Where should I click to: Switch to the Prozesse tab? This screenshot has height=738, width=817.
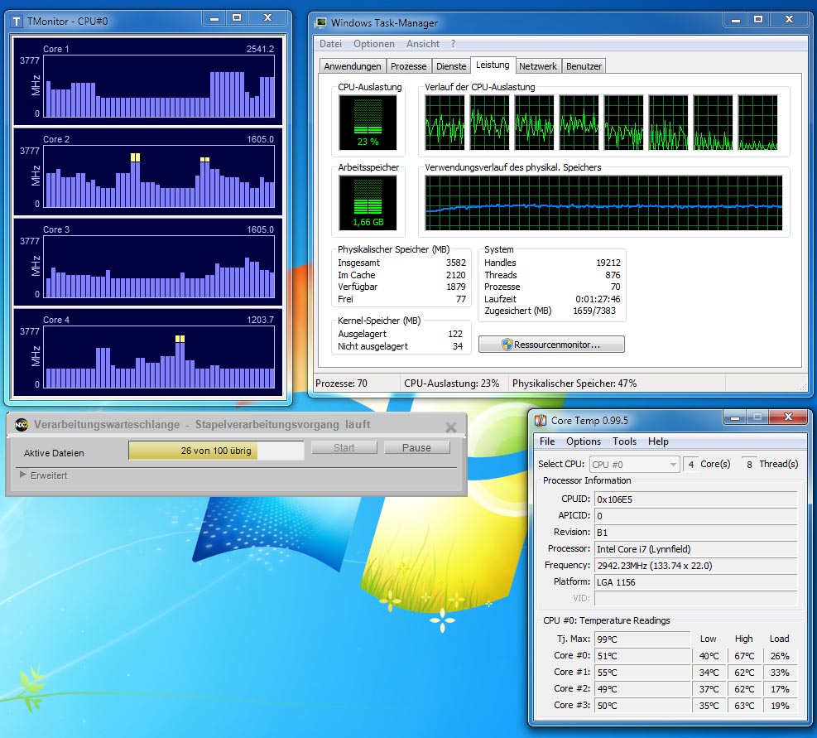409,66
